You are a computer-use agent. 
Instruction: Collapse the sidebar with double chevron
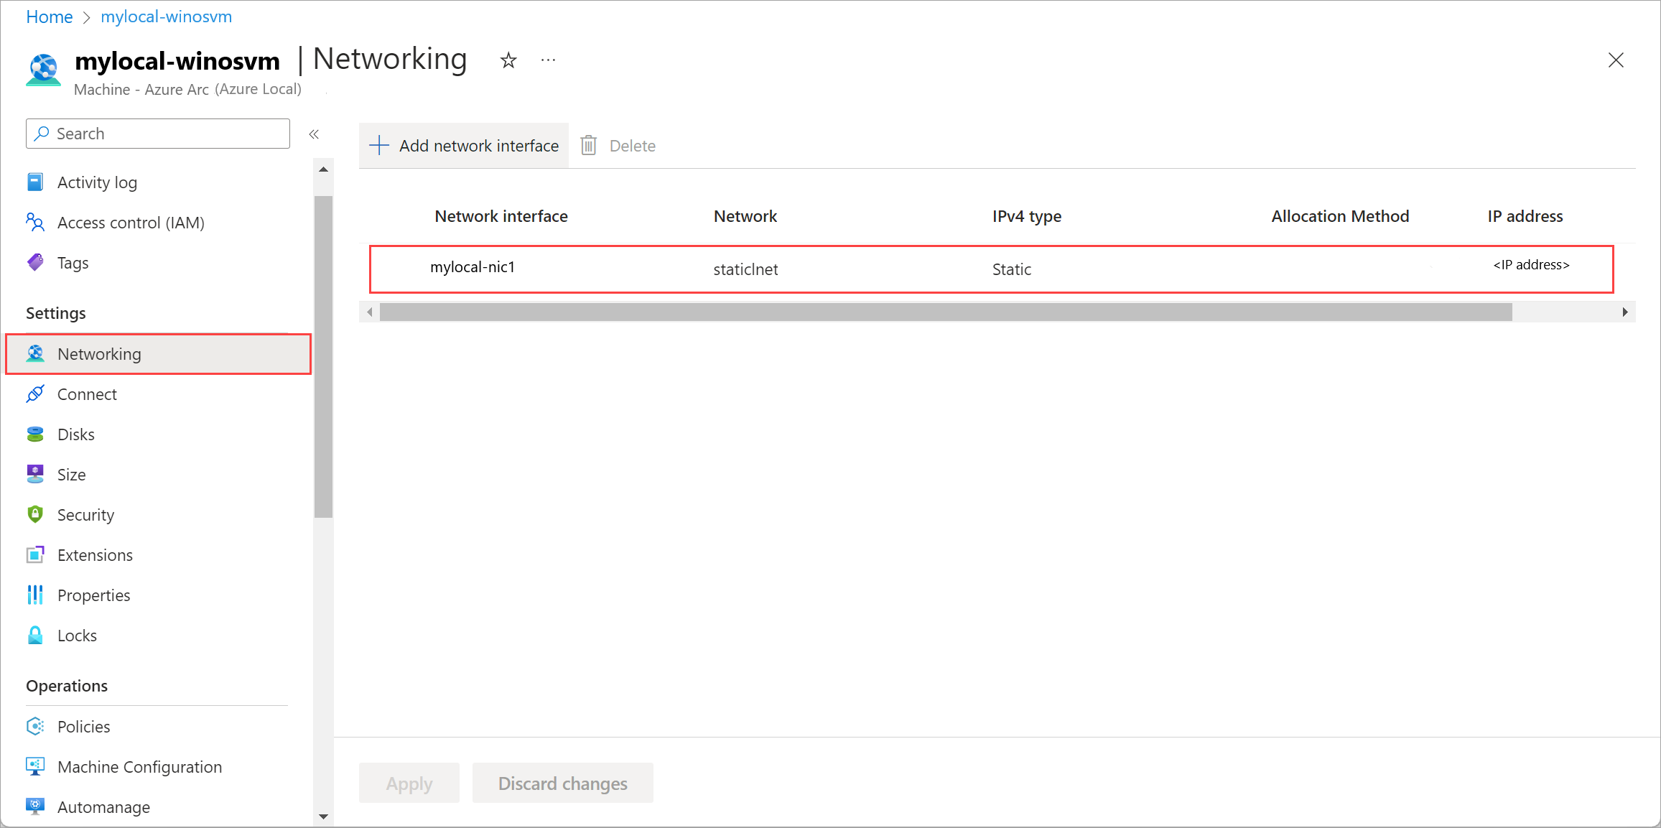coord(314,134)
